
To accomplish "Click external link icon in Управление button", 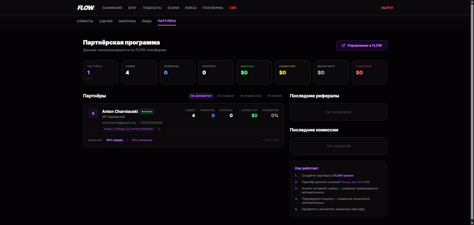I will [x=343, y=46].
